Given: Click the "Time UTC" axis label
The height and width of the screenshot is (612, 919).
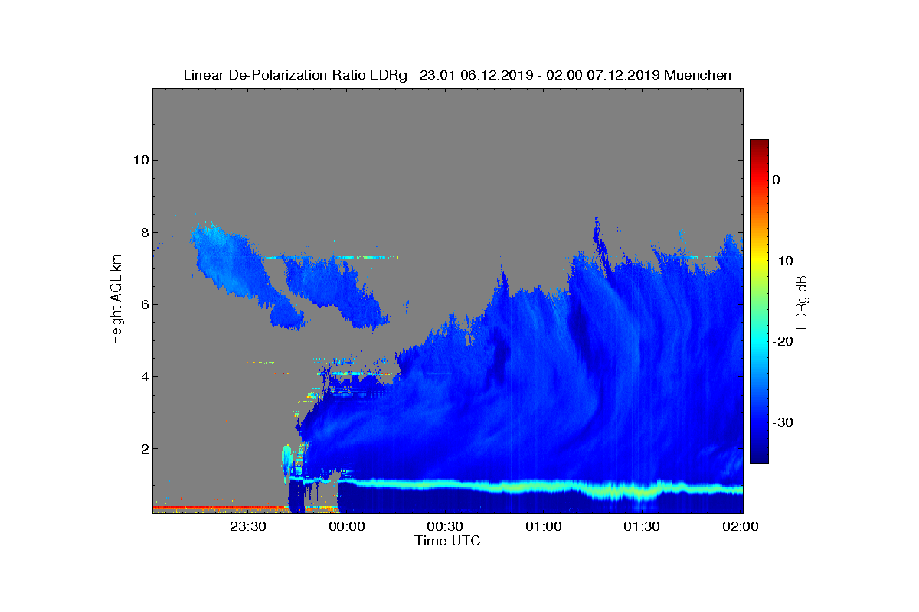Looking at the screenshot, I should coord(448,541).
